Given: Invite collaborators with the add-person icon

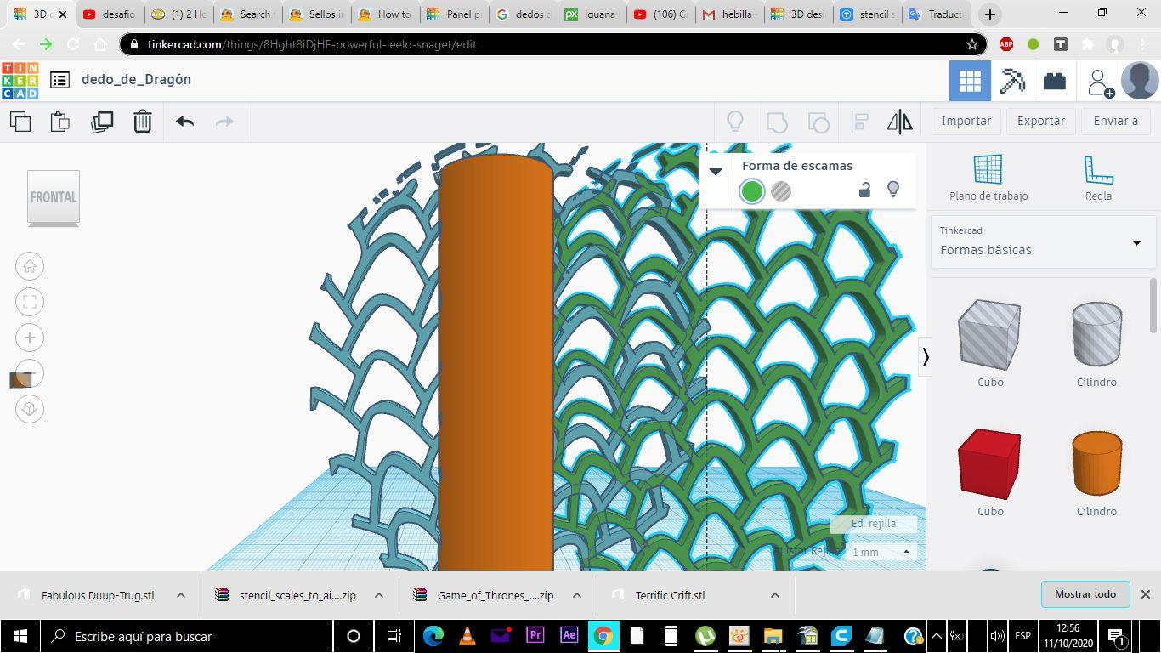Looking at the screenshot, I should [x=1100, y=82].
